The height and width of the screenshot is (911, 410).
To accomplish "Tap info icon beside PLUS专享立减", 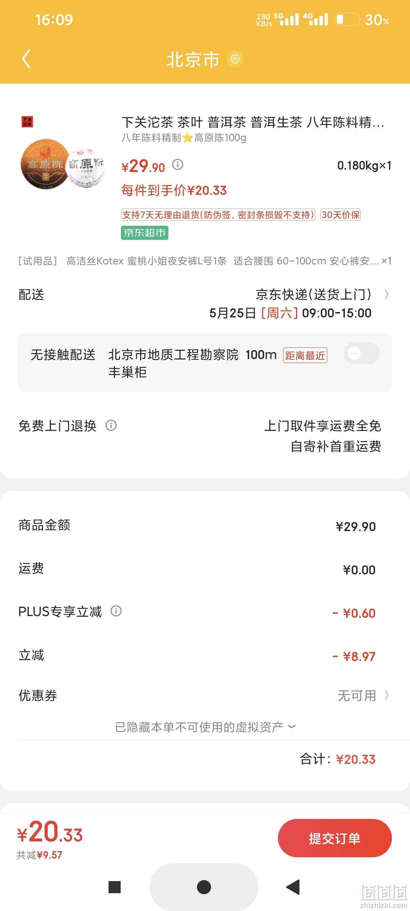I will click(x=116, y=611).
